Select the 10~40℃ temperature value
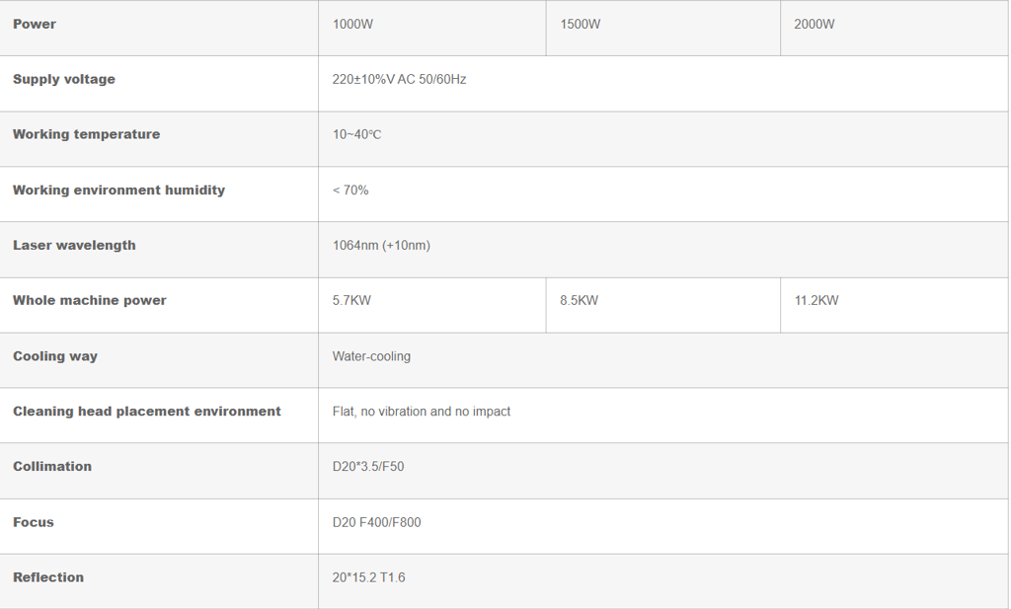 [x=356, y=134]
